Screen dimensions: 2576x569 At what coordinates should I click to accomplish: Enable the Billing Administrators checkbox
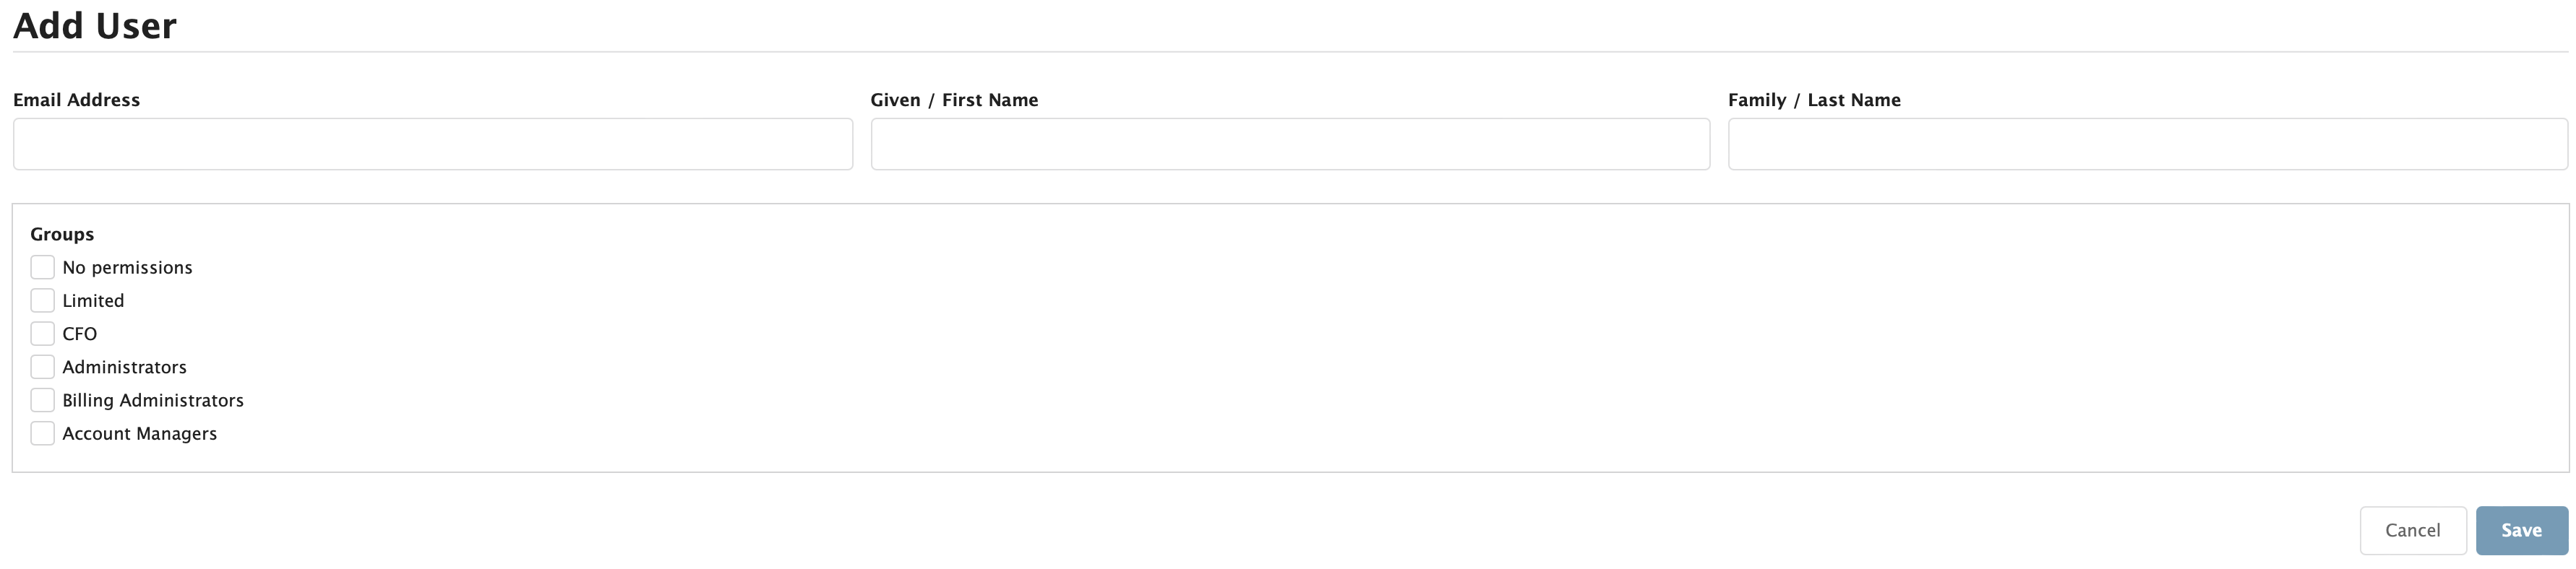(x=42, y=399)
